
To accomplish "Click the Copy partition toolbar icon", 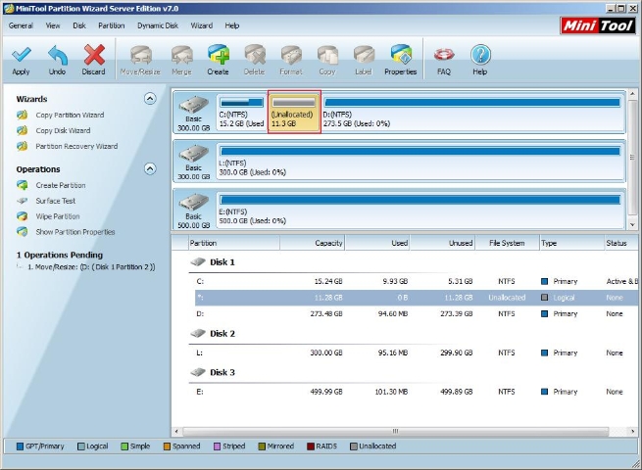I will 327,60.
